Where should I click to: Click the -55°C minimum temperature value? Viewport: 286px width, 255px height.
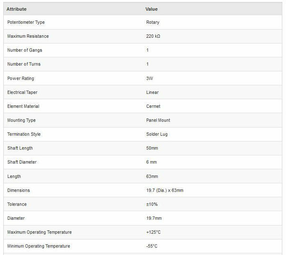152,246
